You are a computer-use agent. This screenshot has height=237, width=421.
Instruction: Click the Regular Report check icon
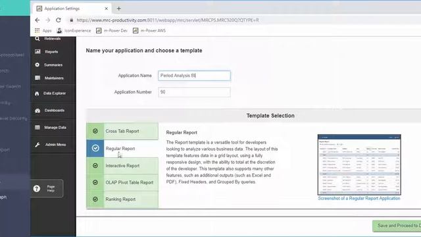95,148
